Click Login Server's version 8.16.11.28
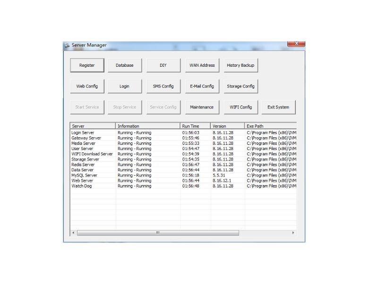Viewport: 378px width, 284px height. (x=223, y=133)
